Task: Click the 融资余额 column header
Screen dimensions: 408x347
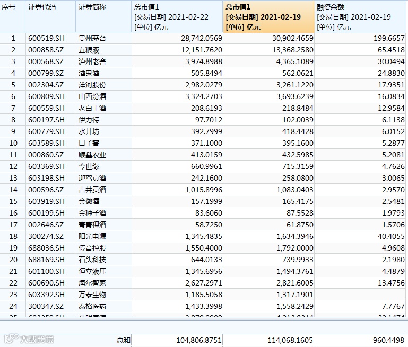Action: click(x=361, y=16)
